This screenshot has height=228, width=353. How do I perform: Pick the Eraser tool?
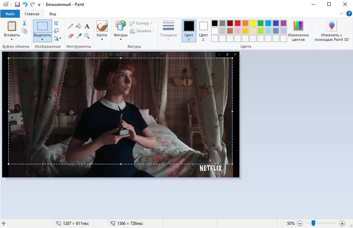(x=71, y=36)
